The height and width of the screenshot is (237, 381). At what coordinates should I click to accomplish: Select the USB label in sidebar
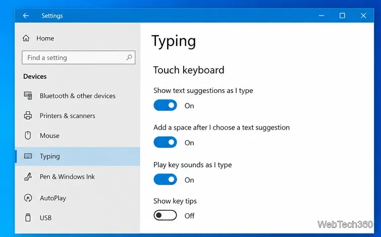[x=46, y=218]
